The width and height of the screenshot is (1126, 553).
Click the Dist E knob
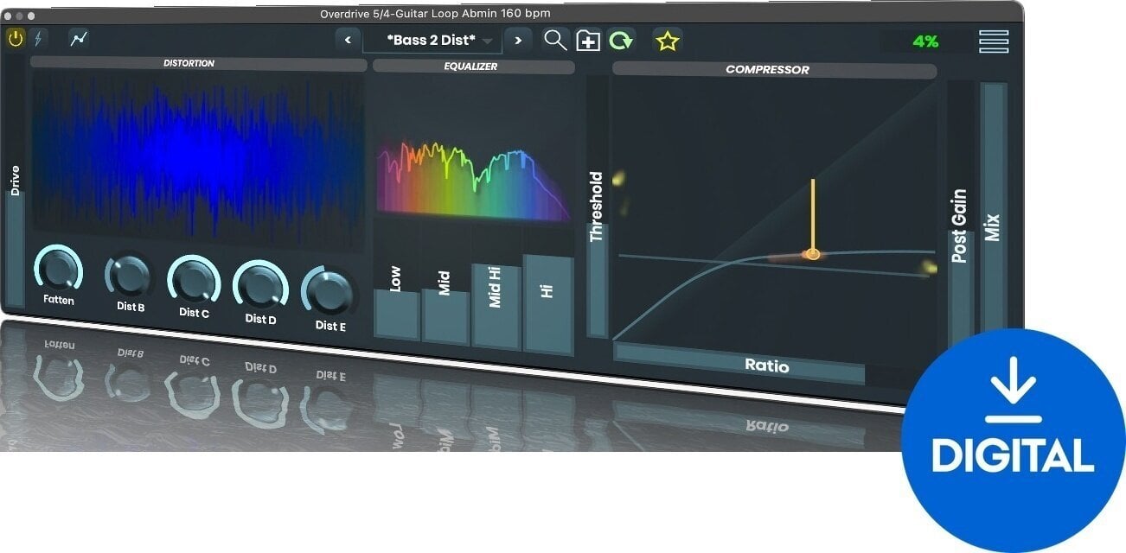tap(329, 291)
